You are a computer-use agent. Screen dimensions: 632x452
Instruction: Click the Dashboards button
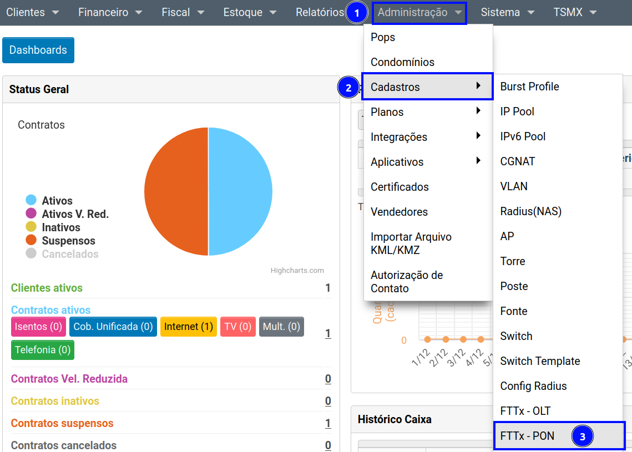[38, 50]
